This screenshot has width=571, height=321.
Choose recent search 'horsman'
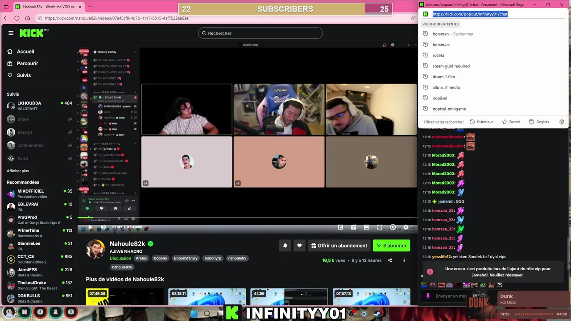tap(493, 34)
